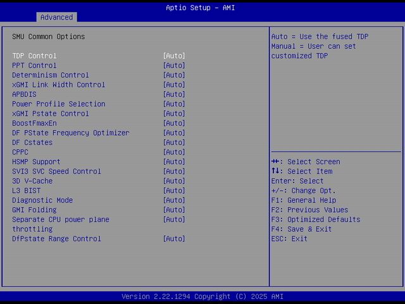Change the DF Cstates Auto value
This screenshot has width=405, height=304.
pos(174,142)
